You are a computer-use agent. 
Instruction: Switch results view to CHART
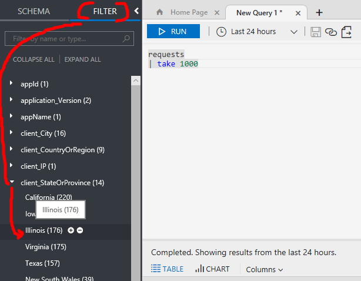(x=212, y=269)
